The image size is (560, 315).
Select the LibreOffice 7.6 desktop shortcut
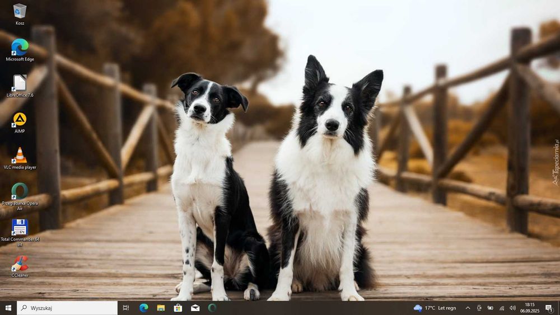20,86
